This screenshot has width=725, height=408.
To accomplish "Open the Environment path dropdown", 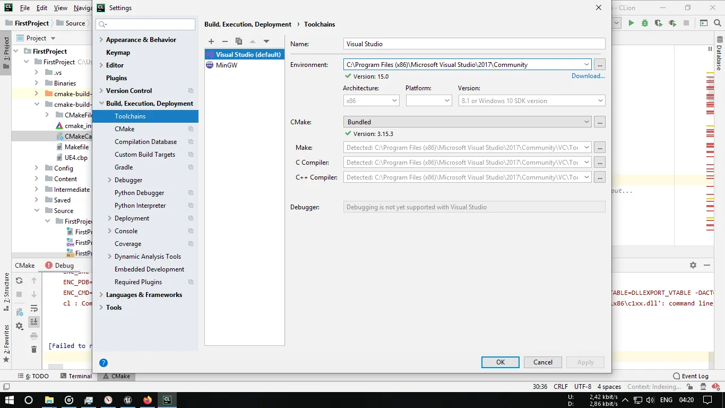I will [586, 64].
